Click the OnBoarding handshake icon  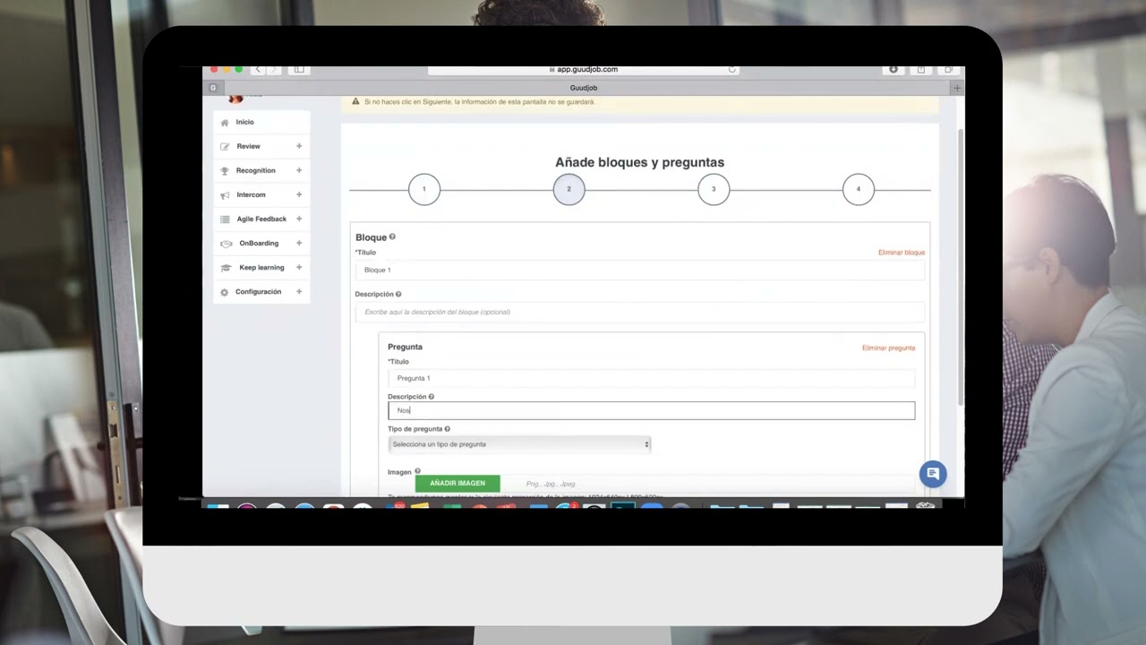[226, 244]
